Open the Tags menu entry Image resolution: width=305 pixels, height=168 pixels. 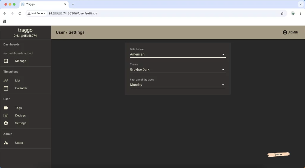(x=18, y=108)
